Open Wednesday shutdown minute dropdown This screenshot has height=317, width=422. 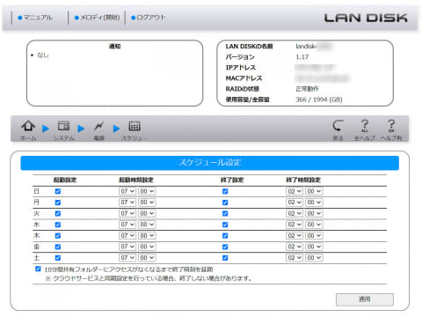tap(314, 225)
